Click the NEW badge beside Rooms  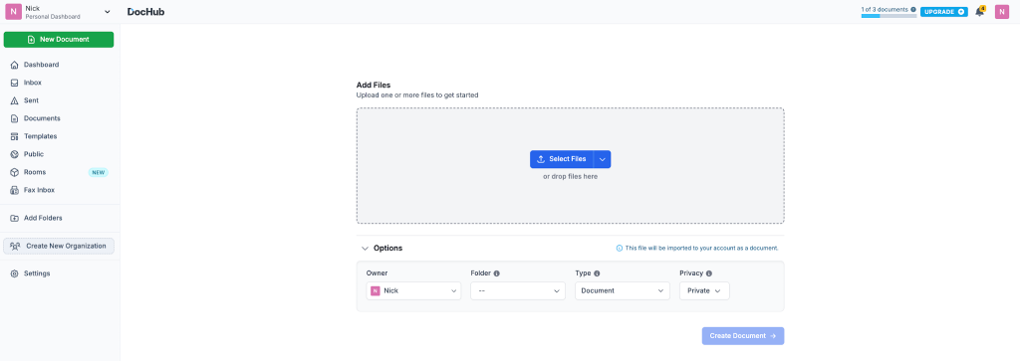[x=99, y=173]
